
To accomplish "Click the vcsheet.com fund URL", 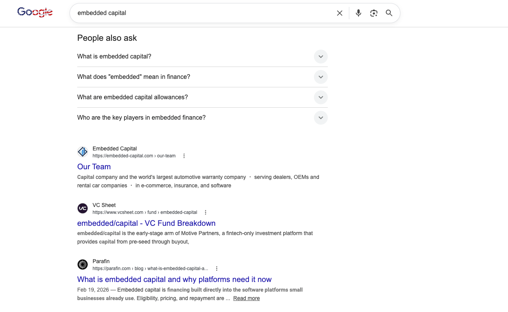I will 145,212.
